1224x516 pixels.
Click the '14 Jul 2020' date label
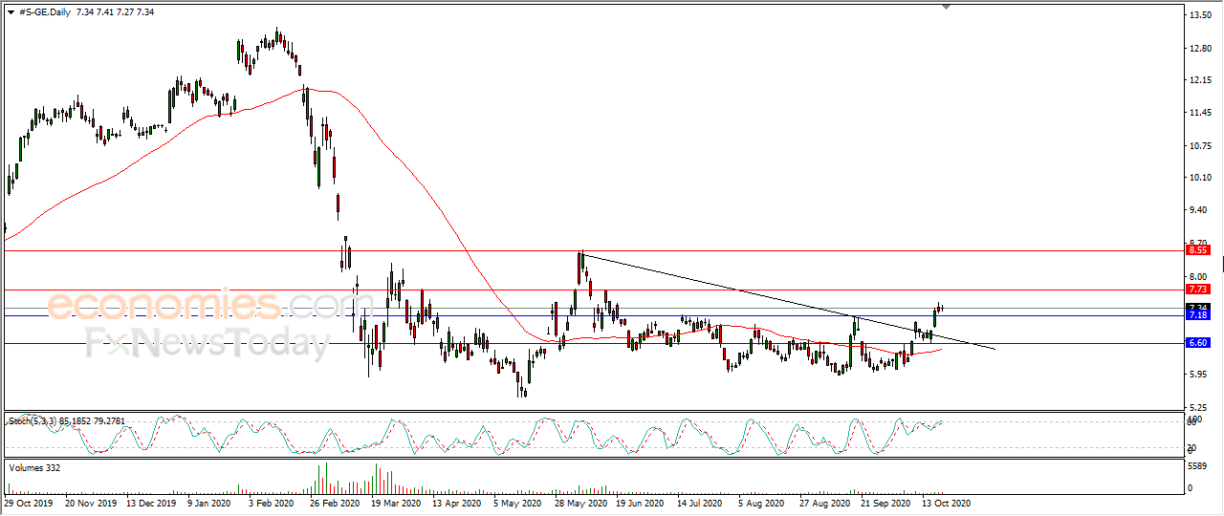[x=702, y=502]
